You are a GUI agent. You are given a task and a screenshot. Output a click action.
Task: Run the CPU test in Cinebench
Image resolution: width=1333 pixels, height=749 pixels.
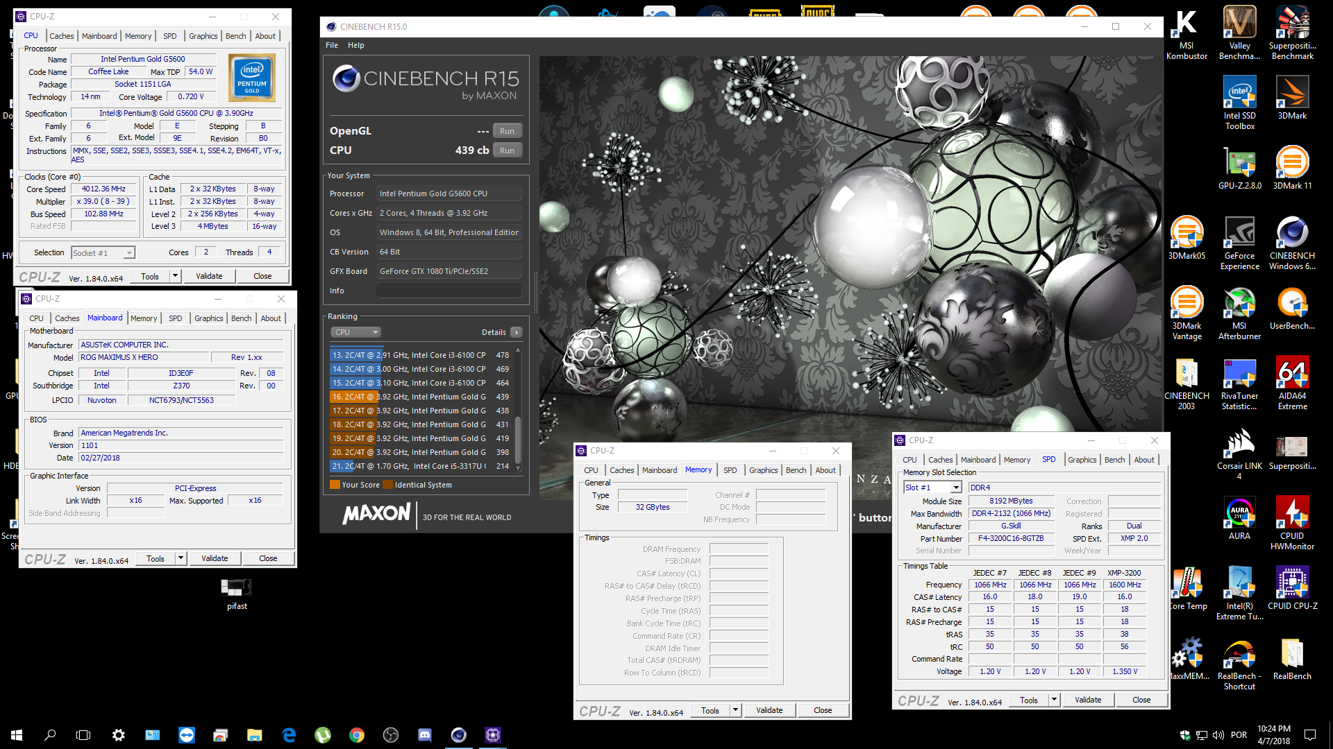coord(508,150)
